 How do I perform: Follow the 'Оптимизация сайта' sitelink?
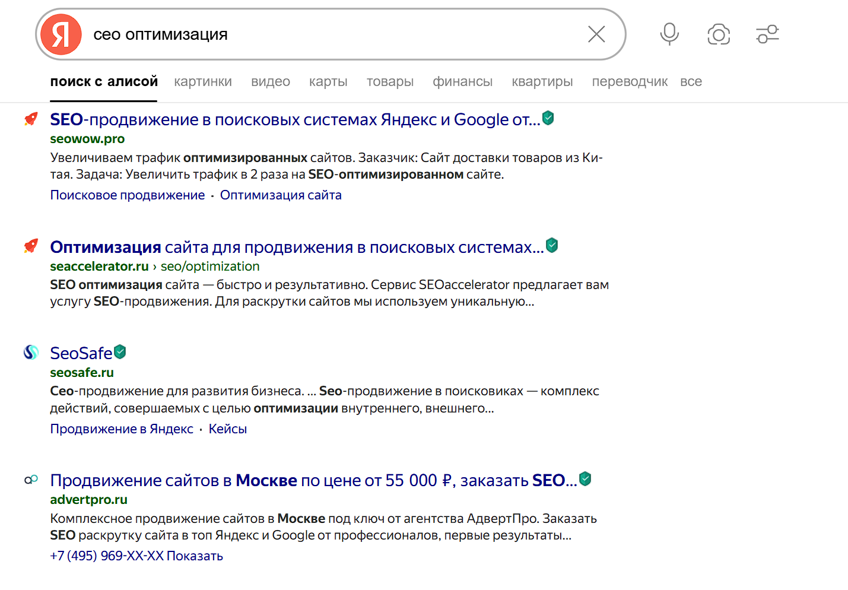tap(281, 195)
